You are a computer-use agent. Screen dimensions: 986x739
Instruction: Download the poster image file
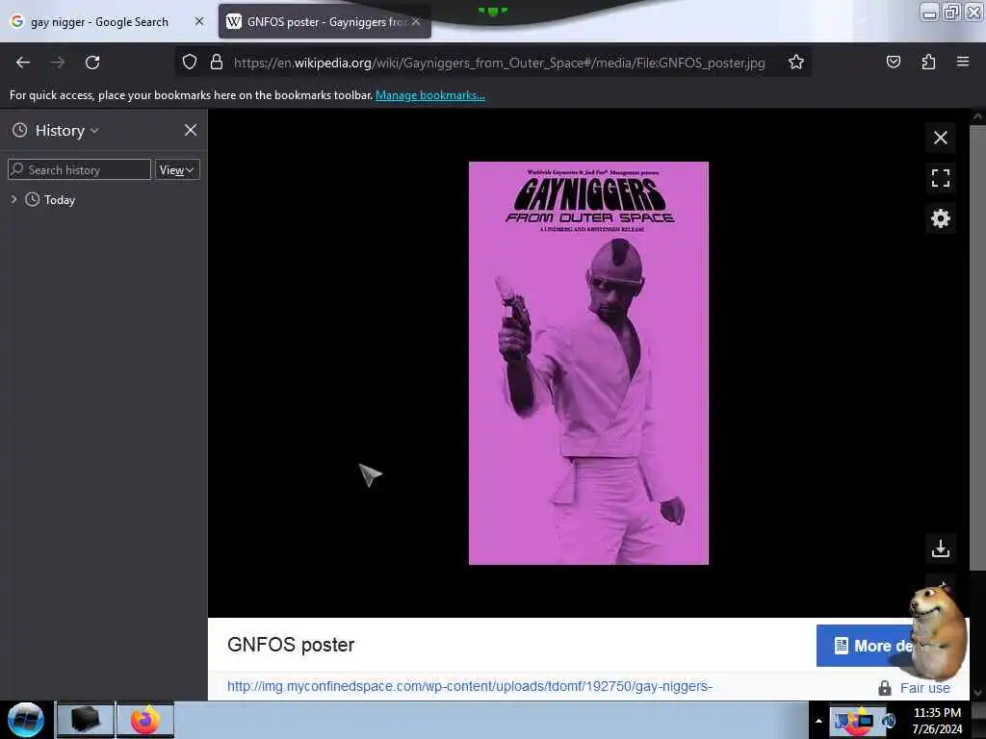point(940,548)
